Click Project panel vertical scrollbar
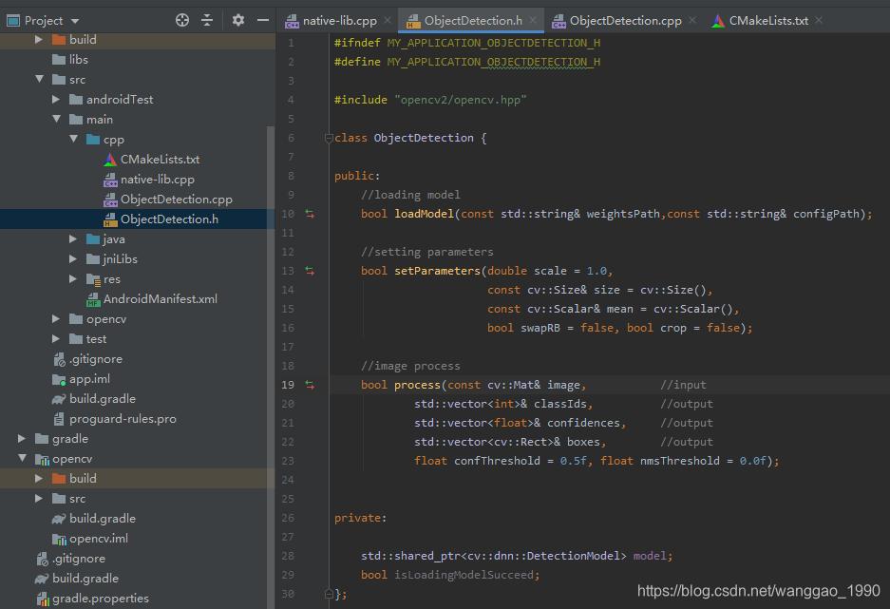 tap(271, 366)
